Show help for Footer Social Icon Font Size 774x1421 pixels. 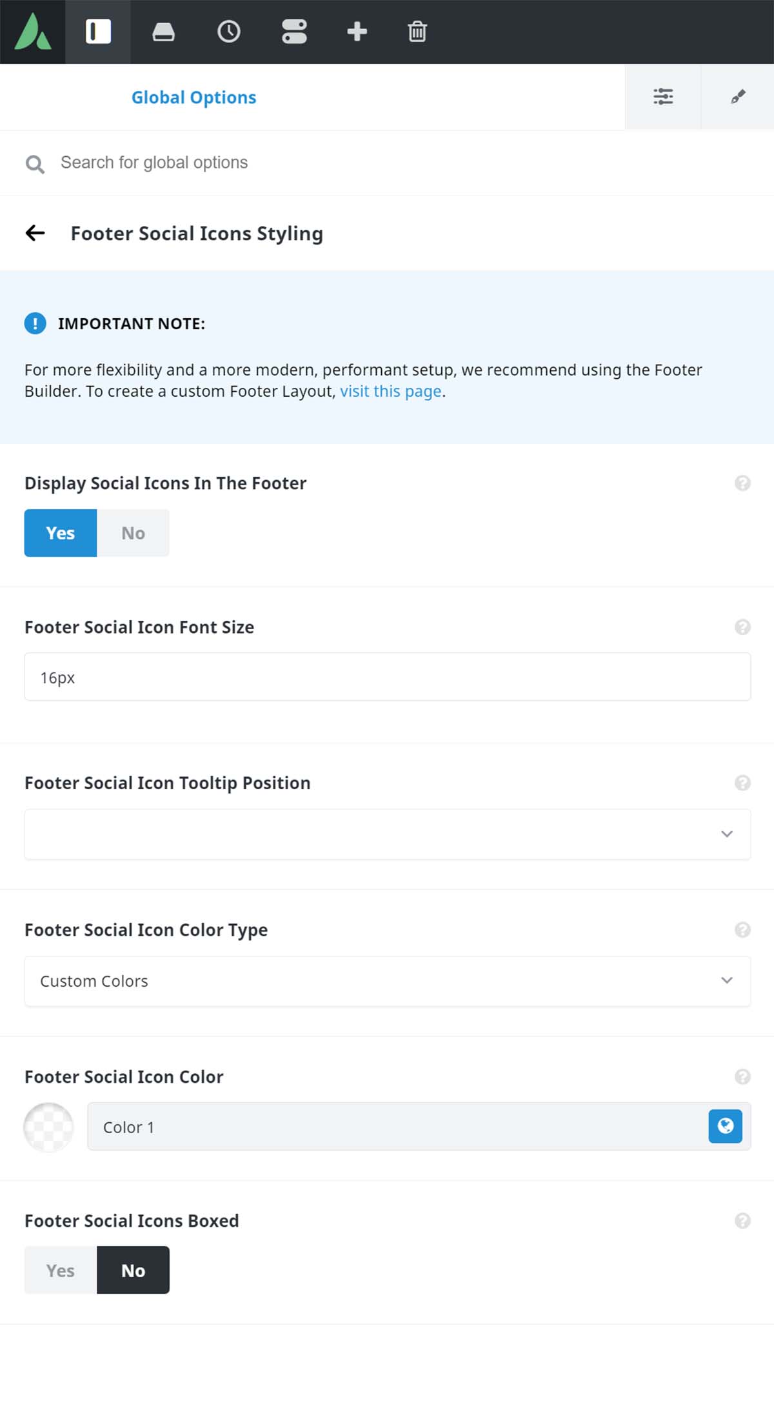[742, 627]
